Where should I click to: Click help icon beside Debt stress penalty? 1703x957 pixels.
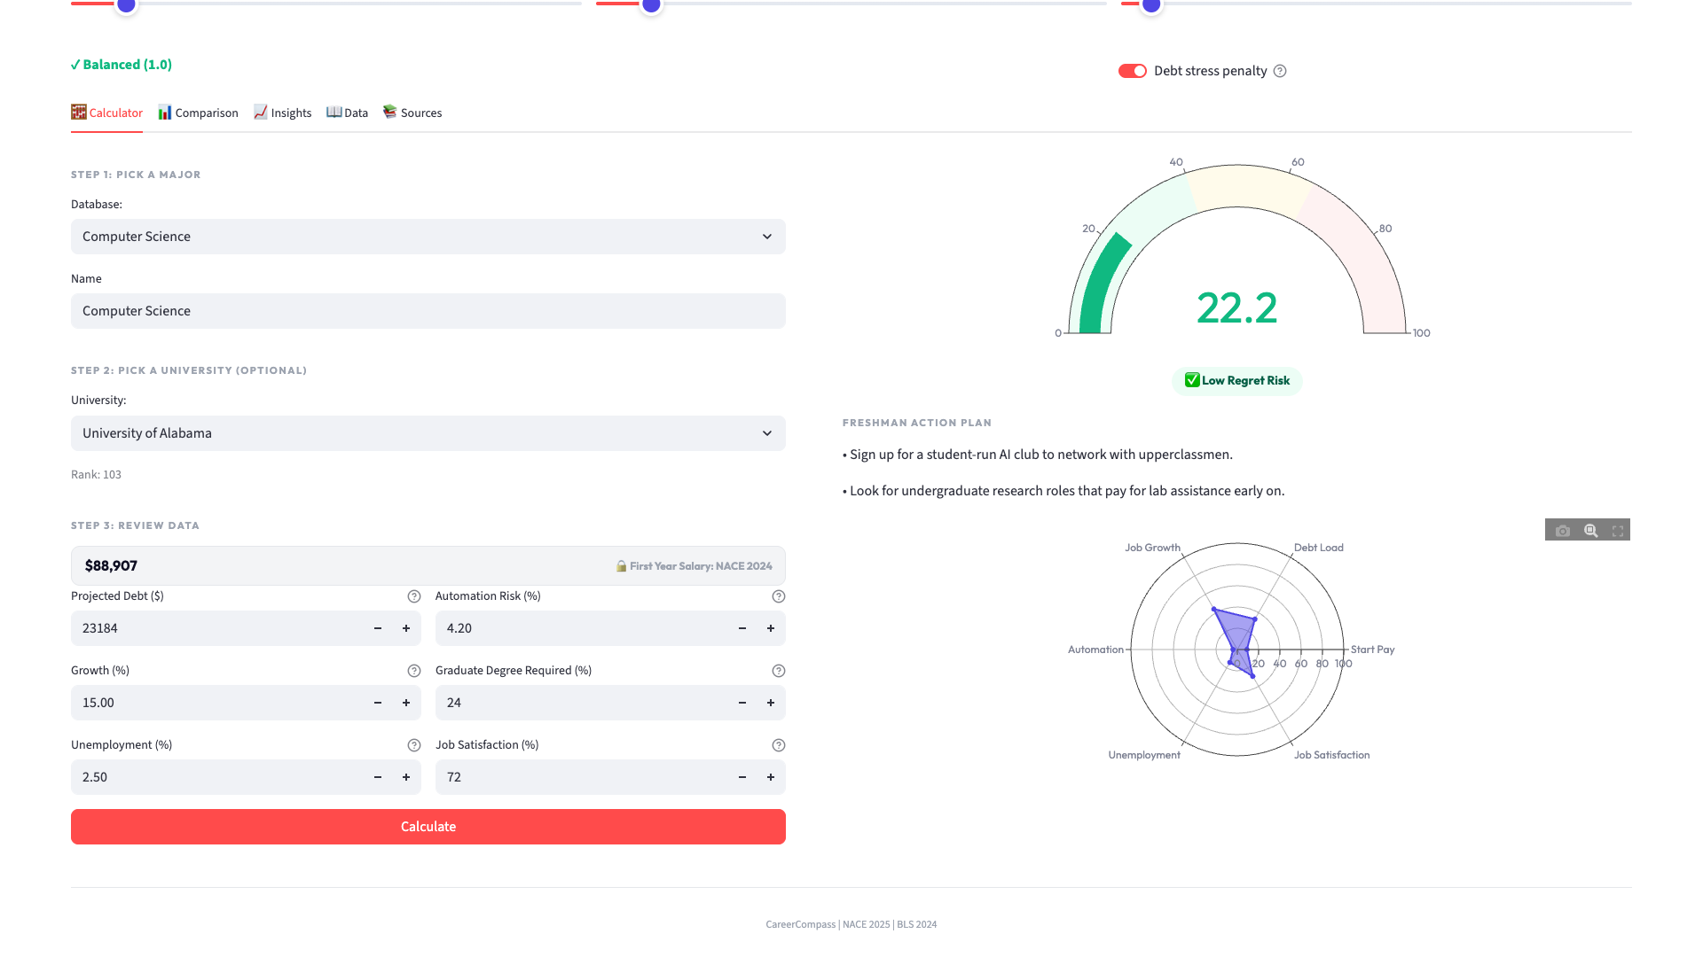(x=1280, y=71)
